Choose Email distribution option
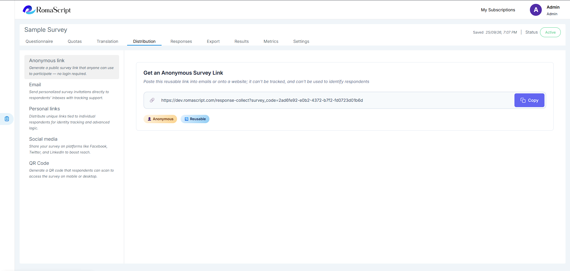This screenshot has height=271, width=570. click(72, 91)
